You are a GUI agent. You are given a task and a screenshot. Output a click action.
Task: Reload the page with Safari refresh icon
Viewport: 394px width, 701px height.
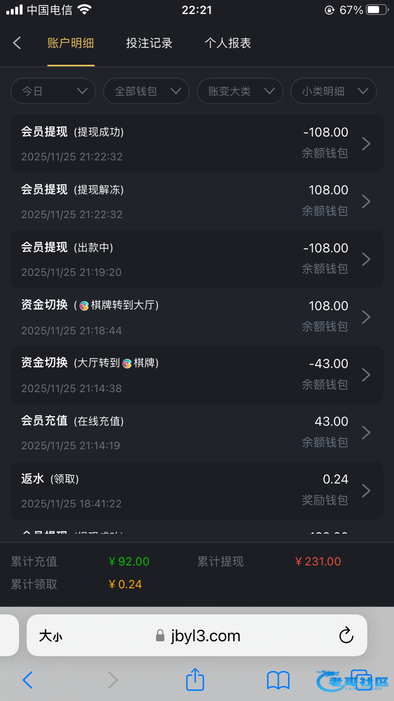[x=346, y=635]
